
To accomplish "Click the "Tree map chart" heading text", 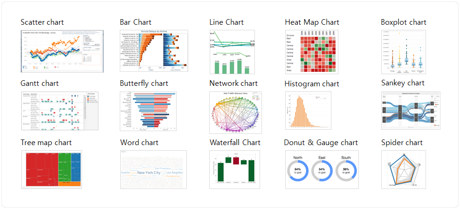I will pos(46,143).
